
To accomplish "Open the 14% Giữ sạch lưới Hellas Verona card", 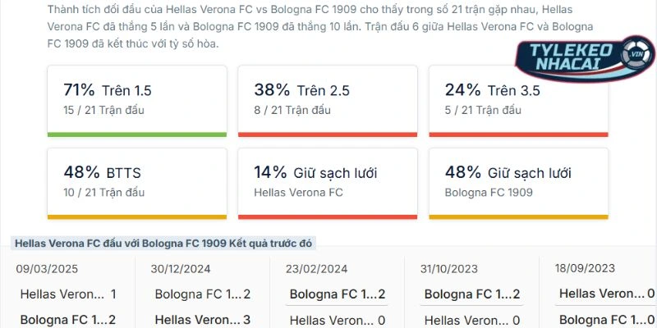I will point(327,181).
